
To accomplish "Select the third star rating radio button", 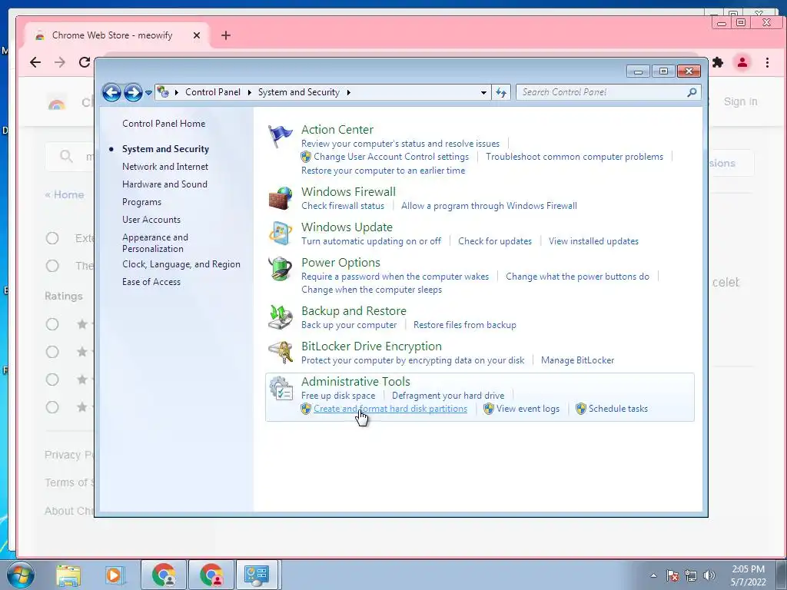I will 52,380.
